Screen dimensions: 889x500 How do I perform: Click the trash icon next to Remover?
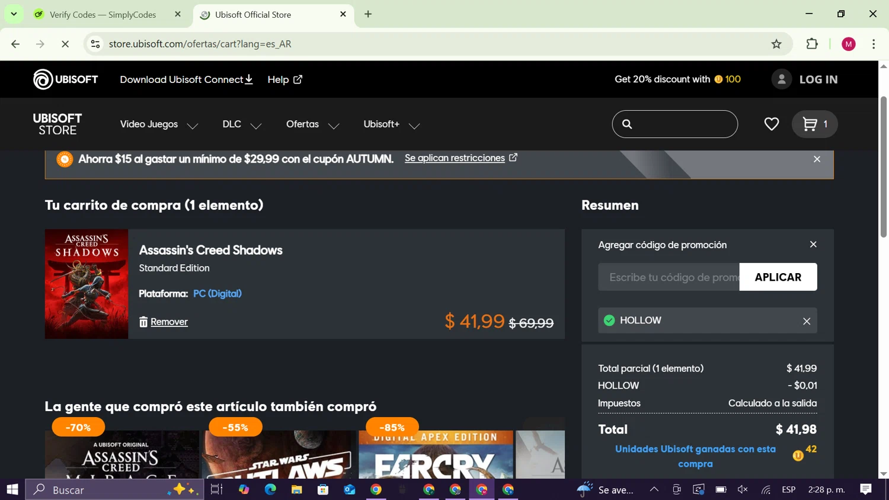pyautogui.click(x=143, y=322)
